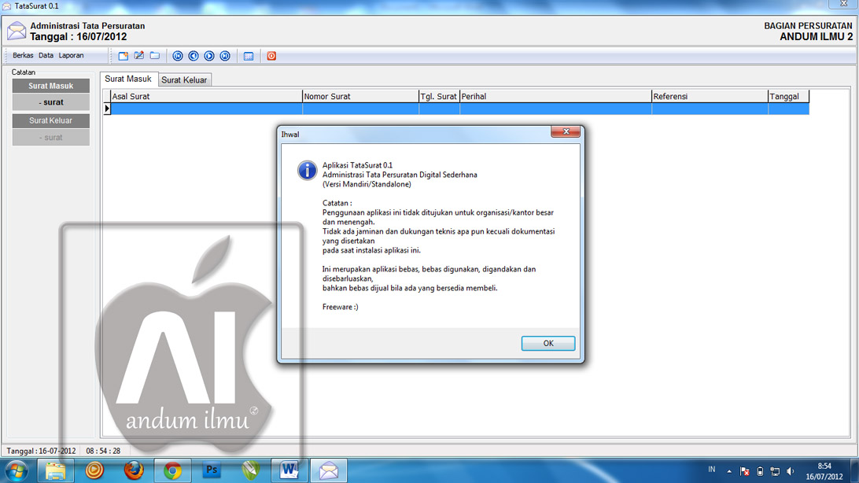Click the table grid view icon
This screenshot has width=859, height=483.
249,56
